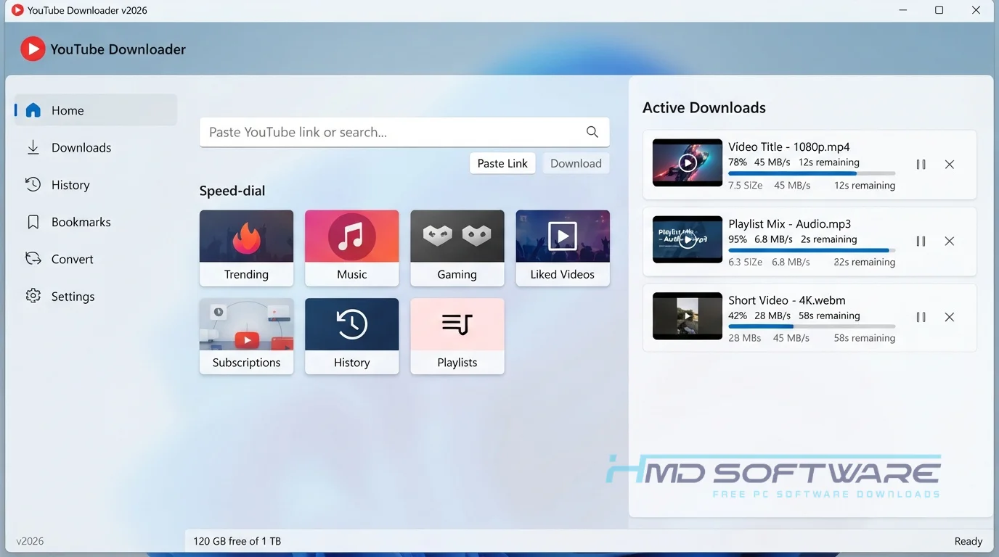The width and height of the screenshot is (999, 557).
Task: Click the "78%" progress value
Action: point(738,162)
